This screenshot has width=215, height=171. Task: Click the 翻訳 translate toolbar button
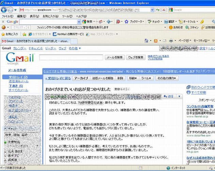(x=169, y=22)
